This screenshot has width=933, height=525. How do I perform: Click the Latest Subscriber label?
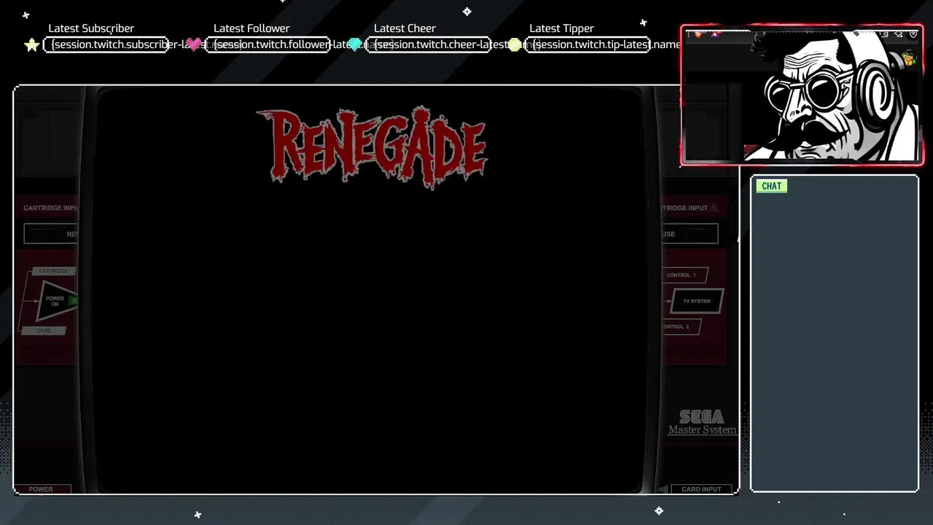coord(91,28)
